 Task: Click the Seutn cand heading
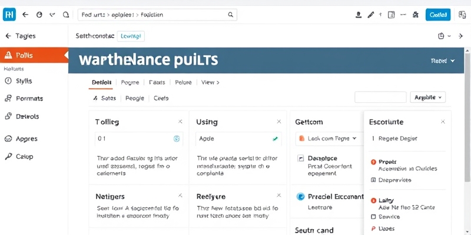(314, 230)
